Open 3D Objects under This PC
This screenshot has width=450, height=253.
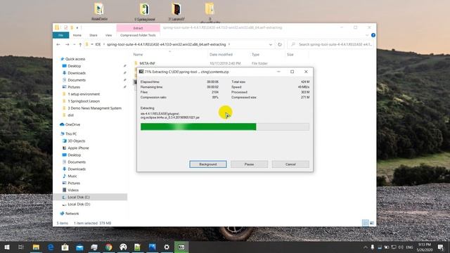point(76,141)
